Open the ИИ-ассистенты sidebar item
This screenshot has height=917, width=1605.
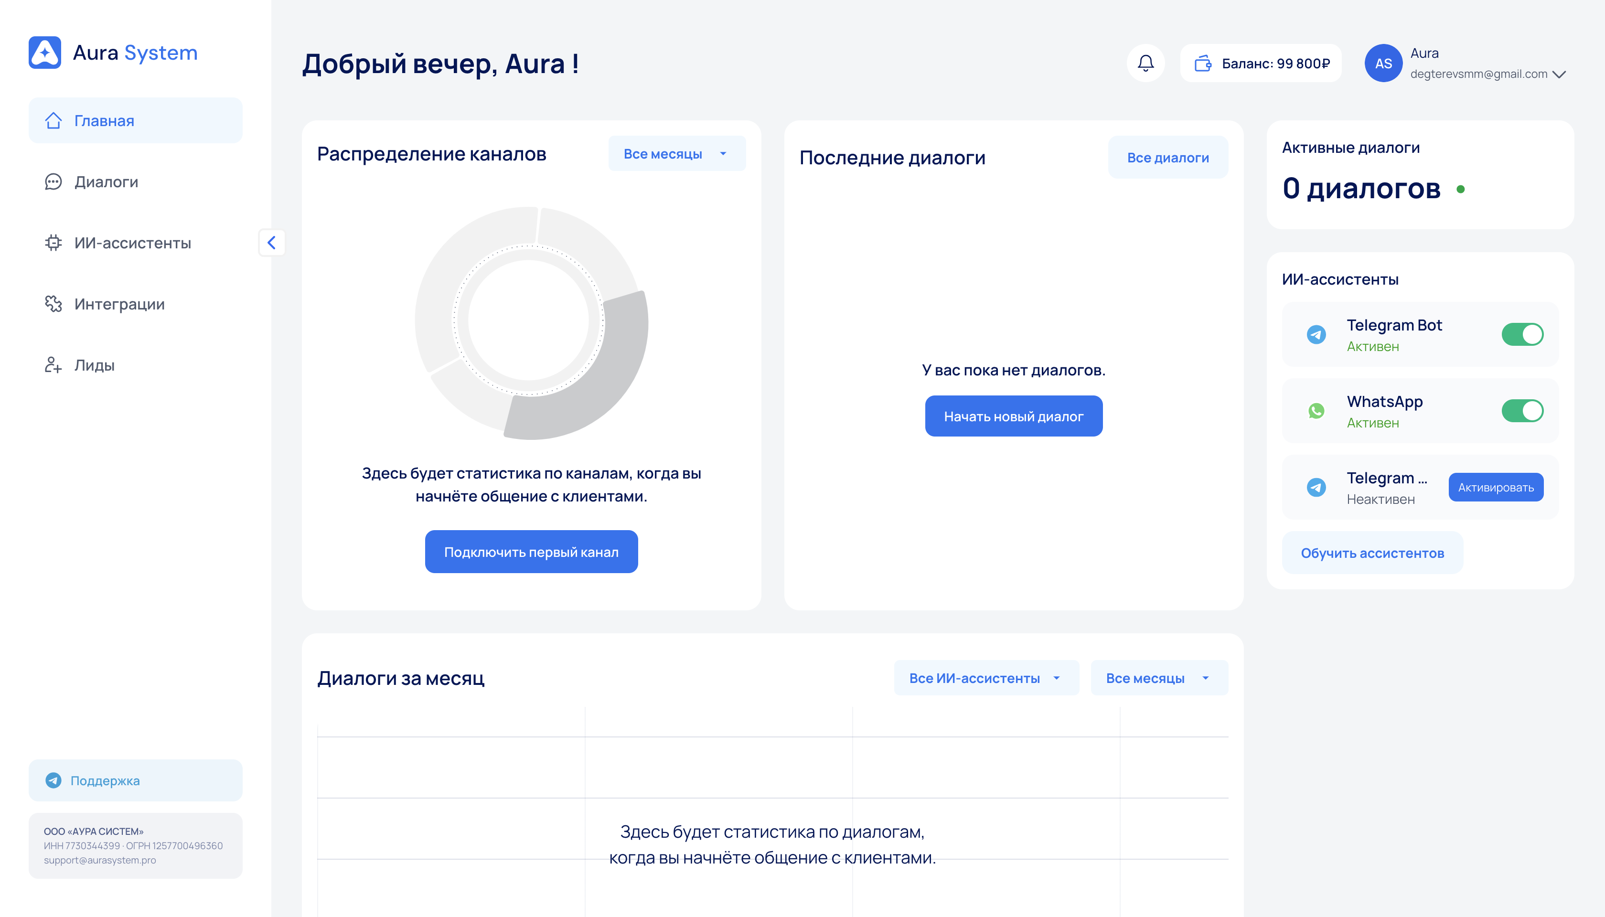(132, 243)
